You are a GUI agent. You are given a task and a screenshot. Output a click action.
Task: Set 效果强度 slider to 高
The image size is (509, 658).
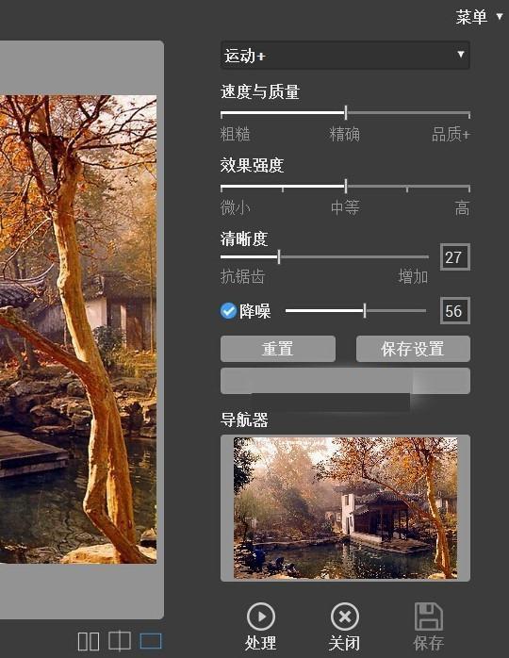coord(468,187)
